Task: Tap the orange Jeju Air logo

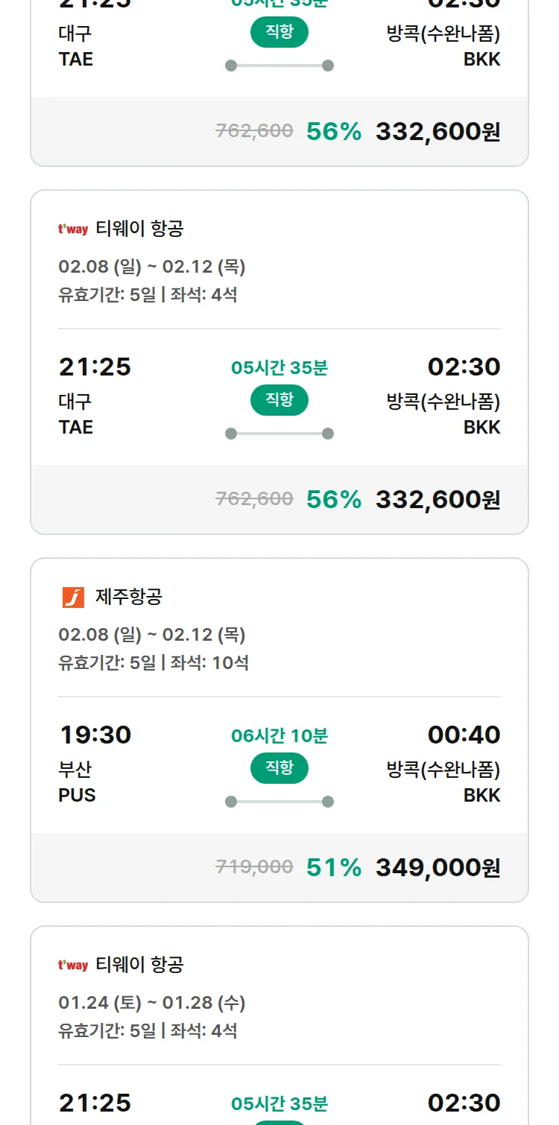Action: 73,598
